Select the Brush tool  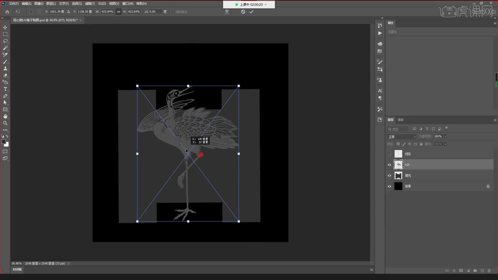pos(5,62)
